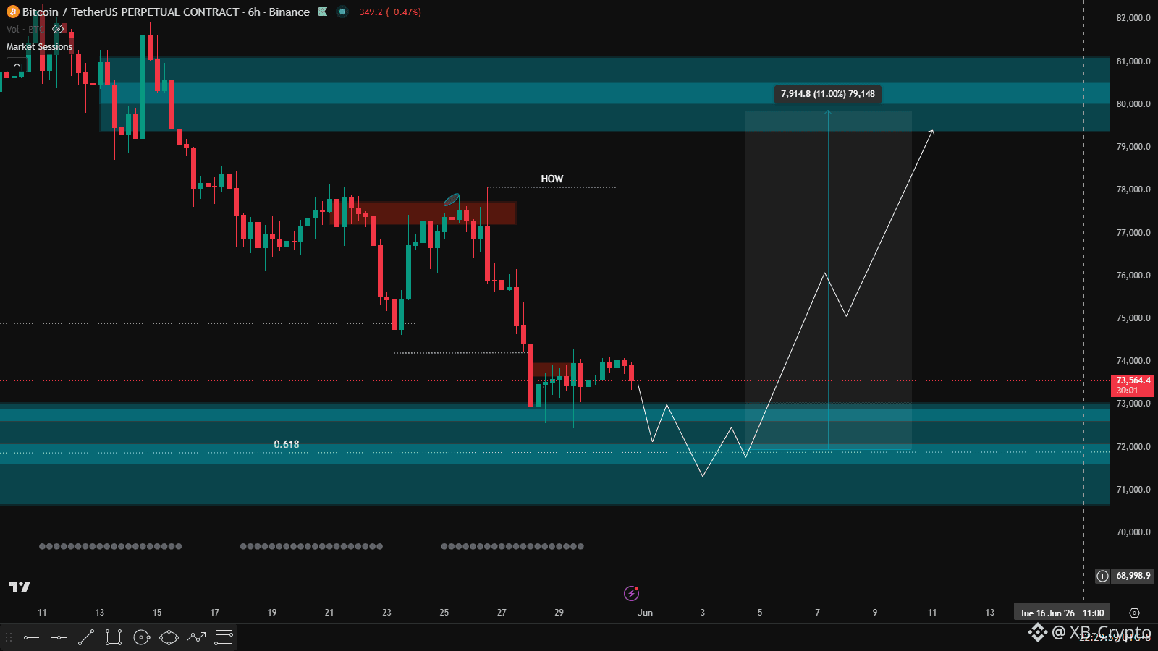Click the green flag icon beside Binance
1158x651 pixels.
[x=323, y=12]
